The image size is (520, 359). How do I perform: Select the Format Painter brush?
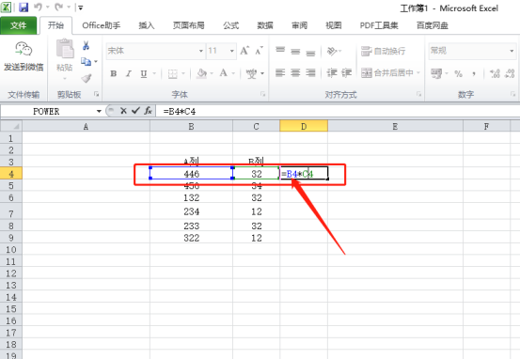pyautogui.click(x=87, y=78)
